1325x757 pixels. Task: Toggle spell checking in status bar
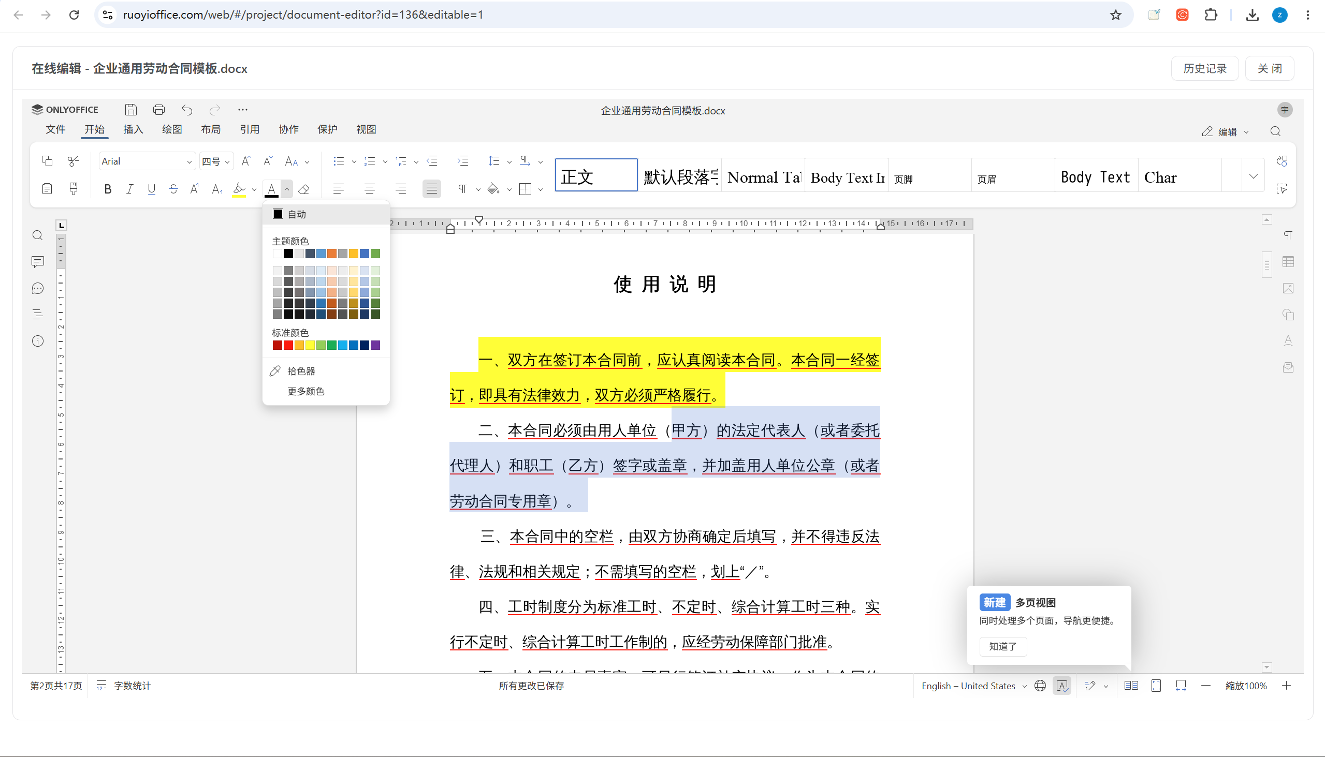[x=1062, y=686]
